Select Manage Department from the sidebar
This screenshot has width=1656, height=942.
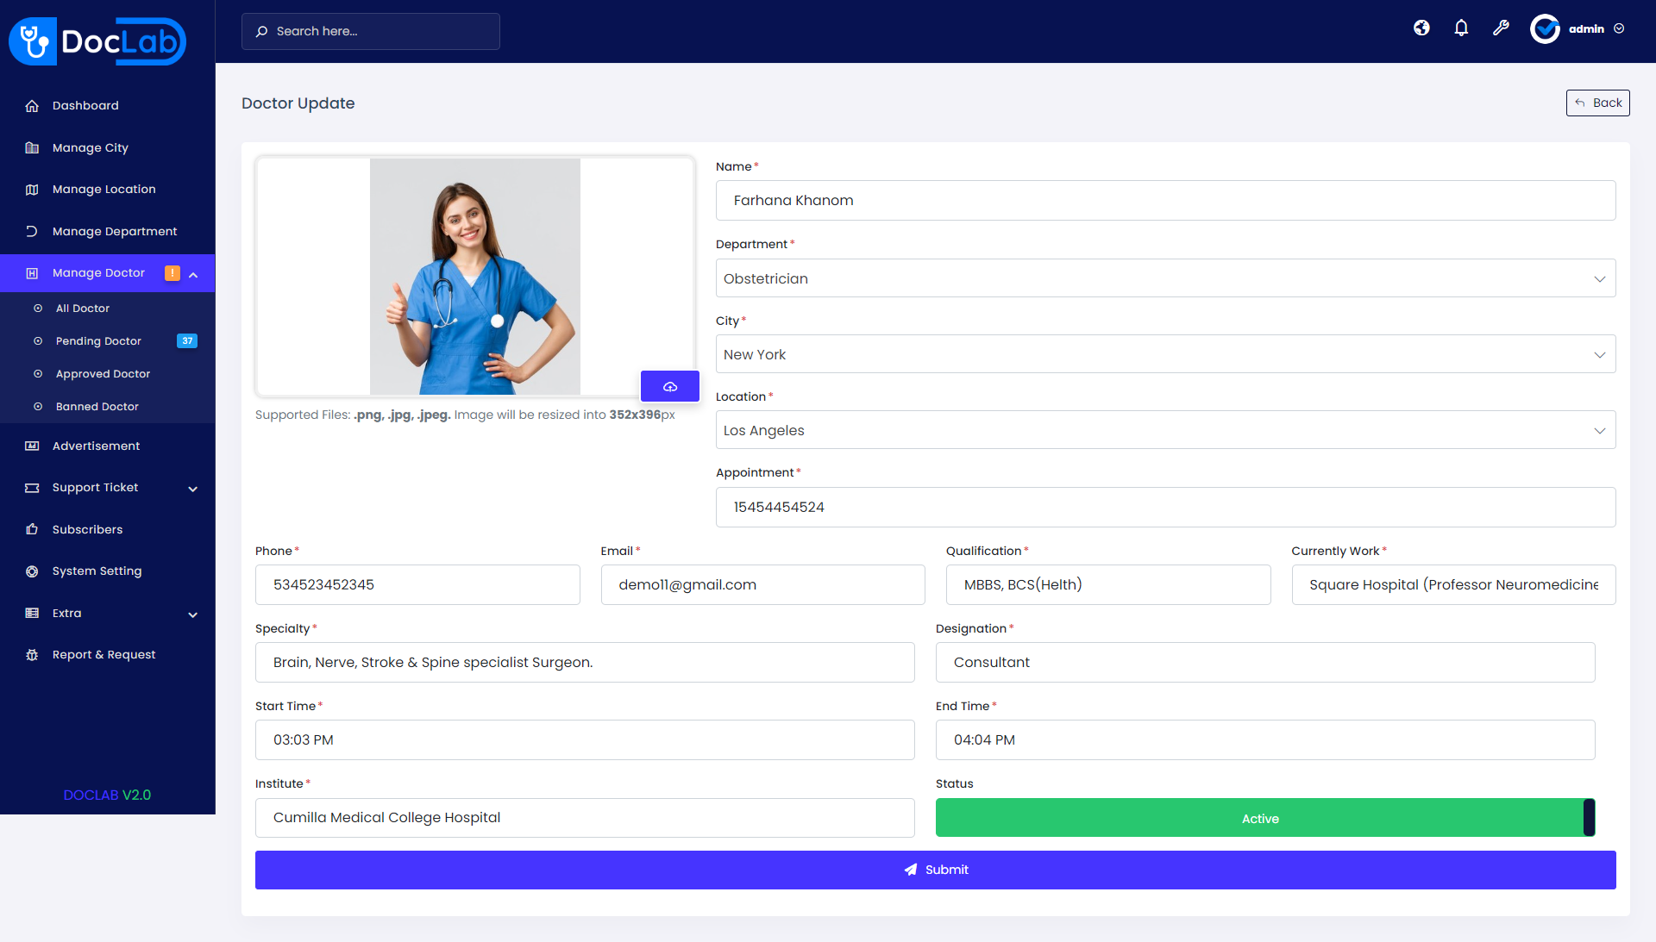(114, 231)
